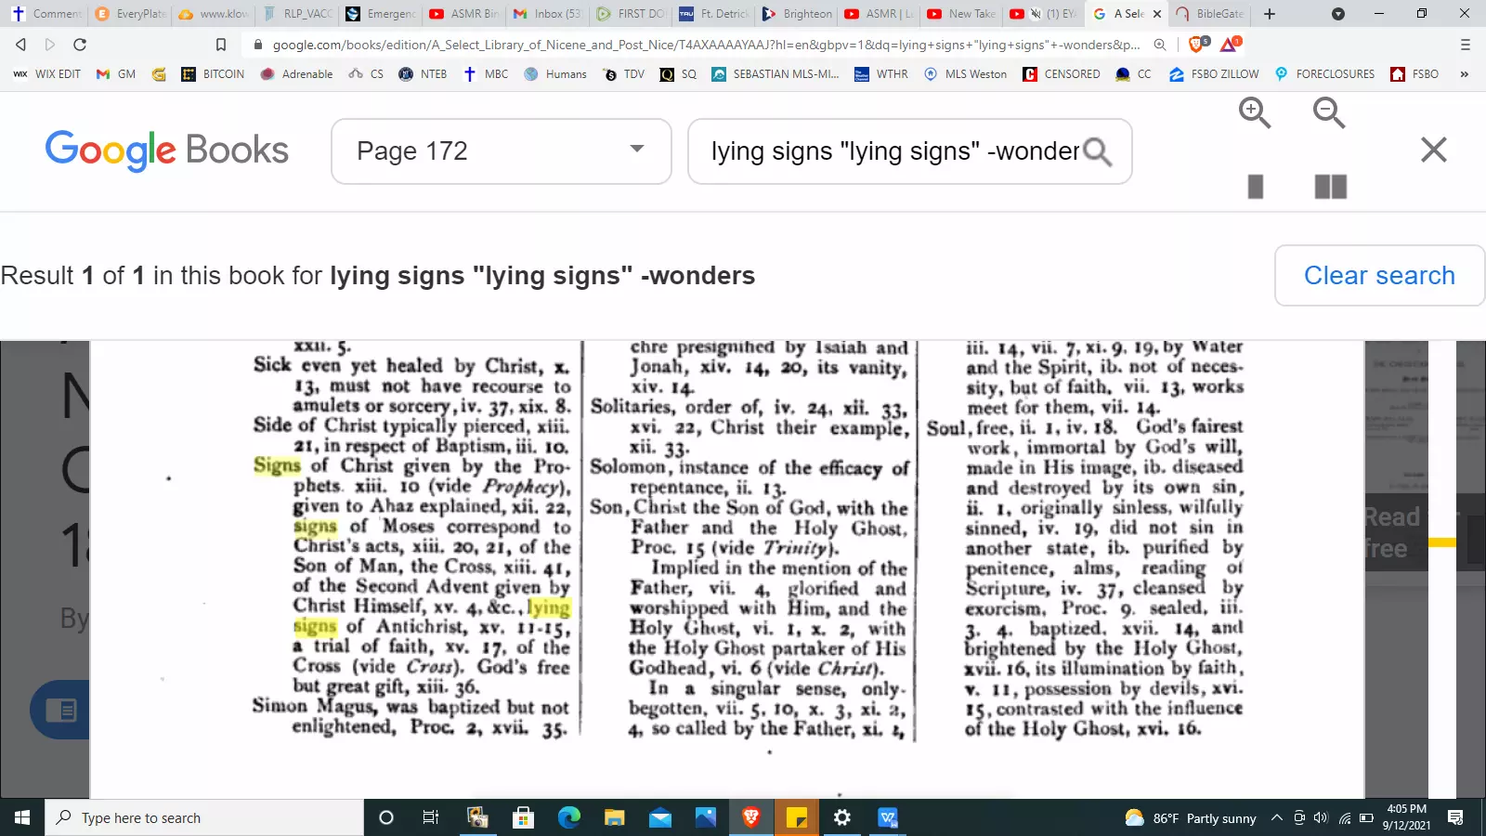Expand the bookmarks bar overflow chevron
This screenshot has height=836, width=1486.
point(1464,74)
